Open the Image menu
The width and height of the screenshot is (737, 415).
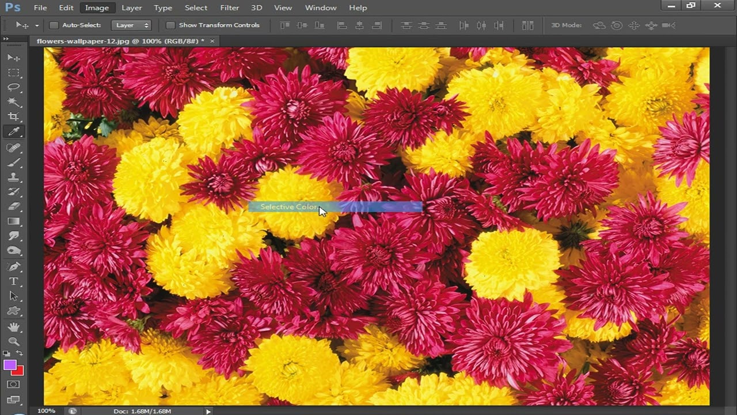coord(97,7)
